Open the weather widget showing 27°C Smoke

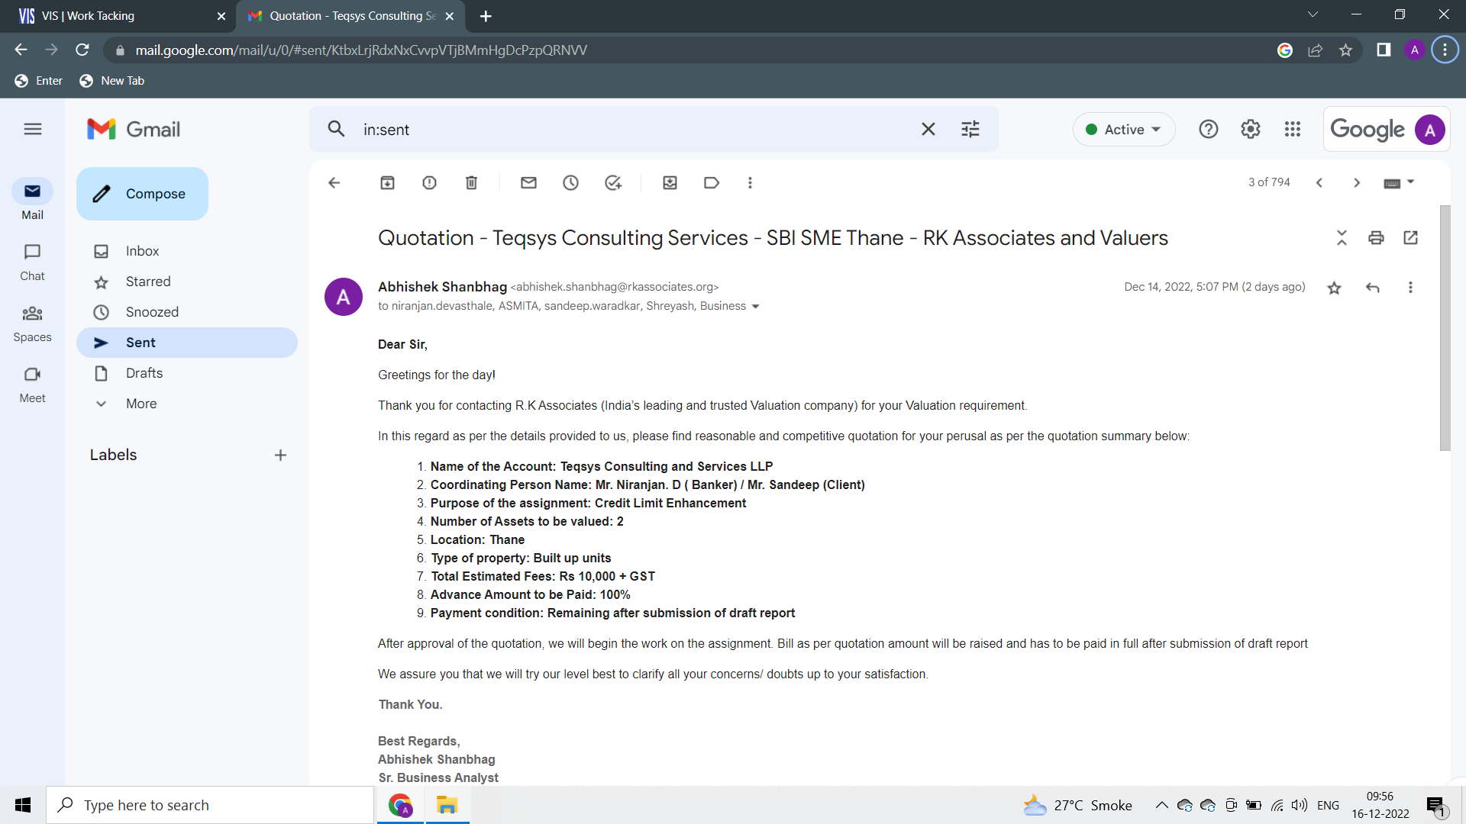[1077, 805]
